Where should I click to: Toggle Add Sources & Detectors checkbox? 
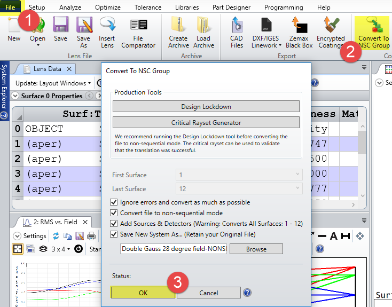pos(114,223)
